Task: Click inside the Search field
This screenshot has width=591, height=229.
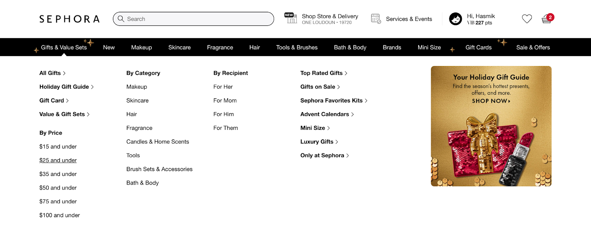Action: pos(194,19)
